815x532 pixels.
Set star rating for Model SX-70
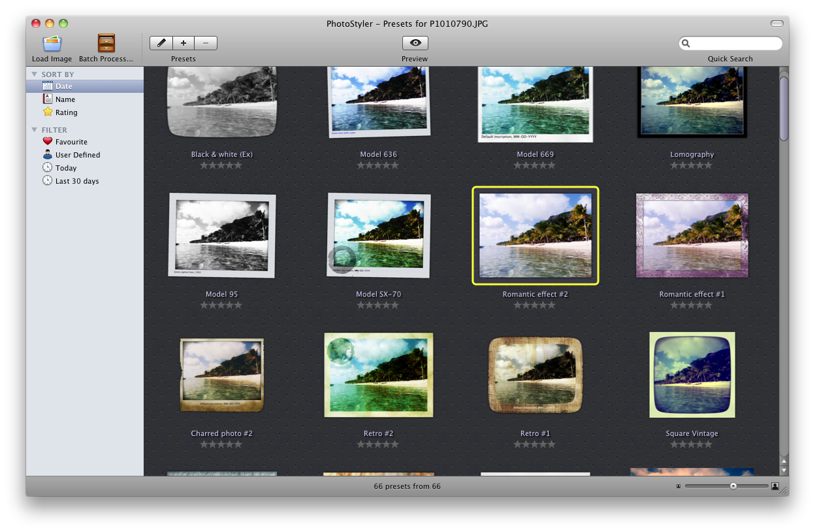[378, 305]
